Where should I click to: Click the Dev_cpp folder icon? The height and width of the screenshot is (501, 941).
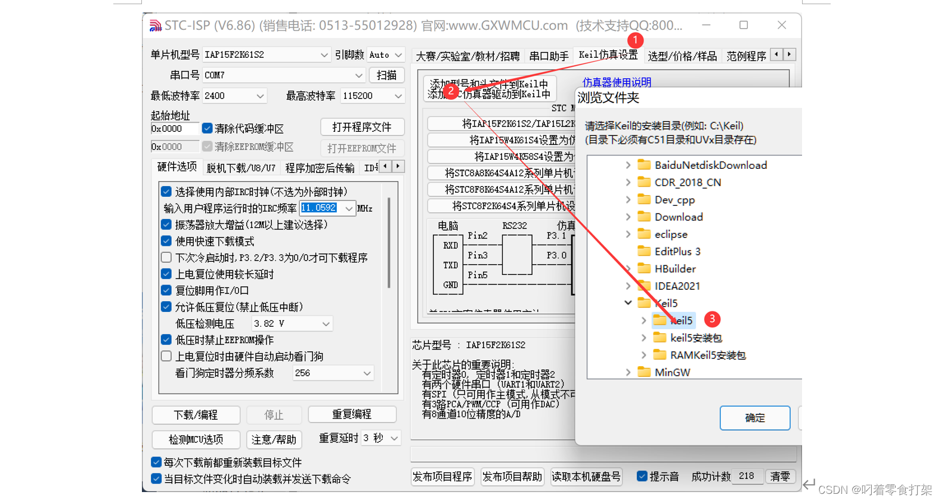[644, 199]
